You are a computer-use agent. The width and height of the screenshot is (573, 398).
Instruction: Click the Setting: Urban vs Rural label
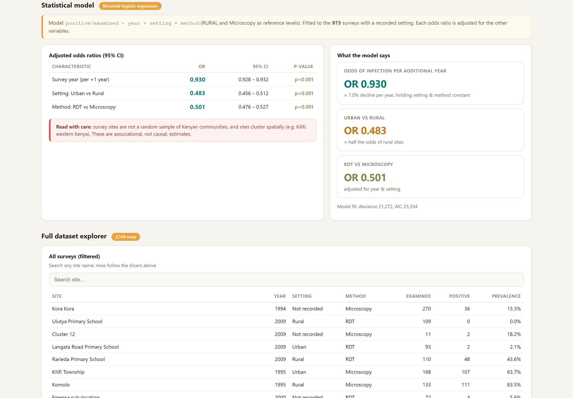78,93
